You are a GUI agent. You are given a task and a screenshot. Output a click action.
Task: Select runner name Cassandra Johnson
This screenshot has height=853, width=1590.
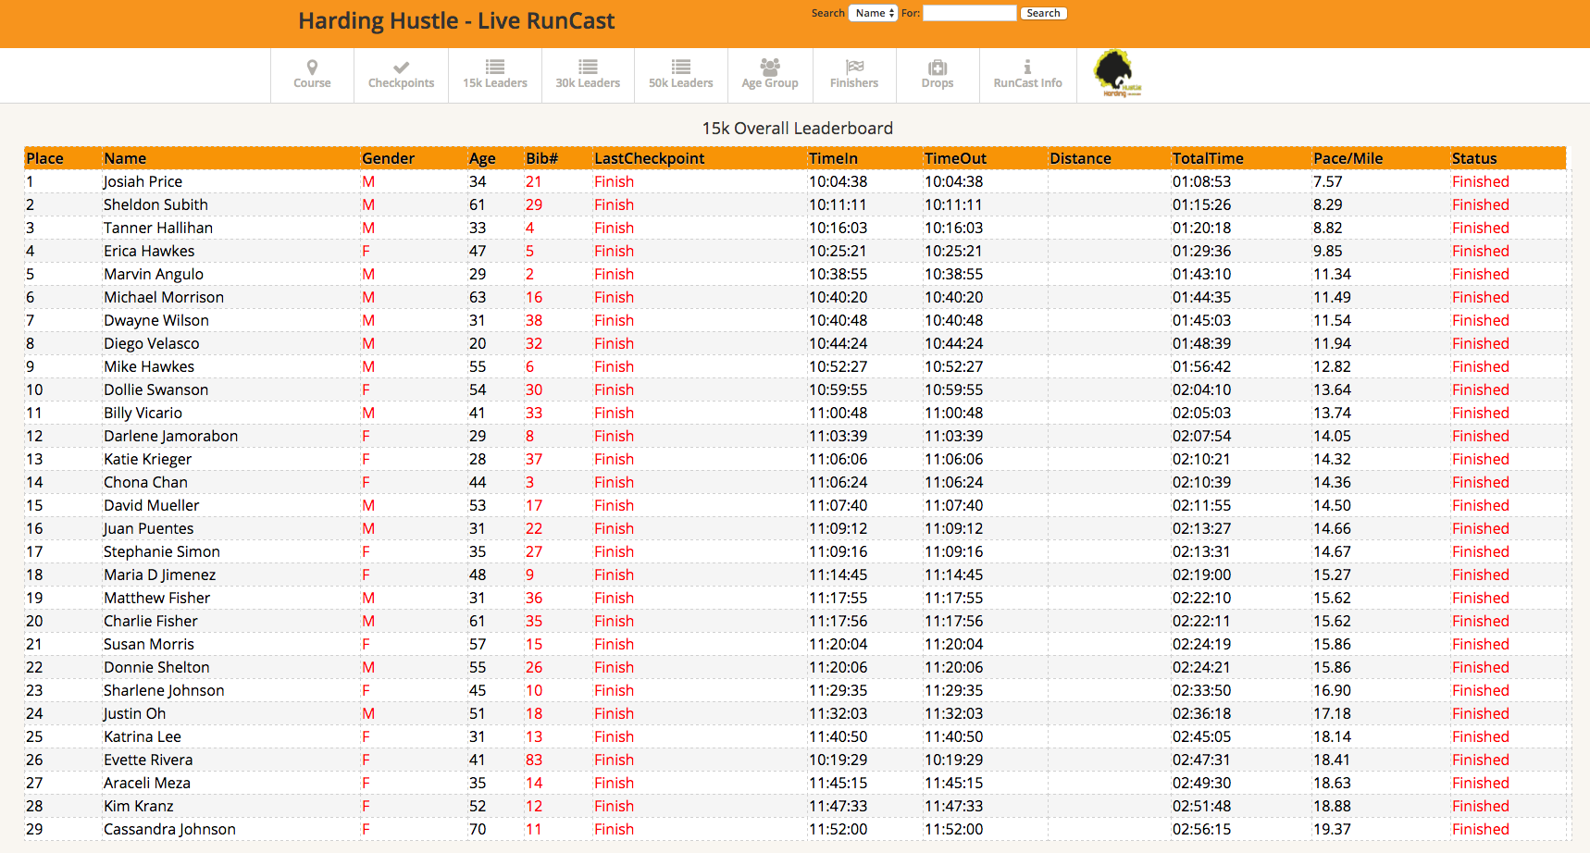tap(169, 829)
